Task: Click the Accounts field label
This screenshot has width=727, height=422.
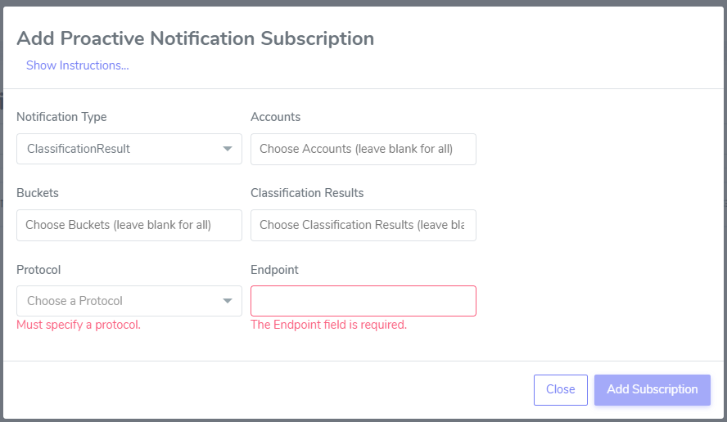Action: 275,117
